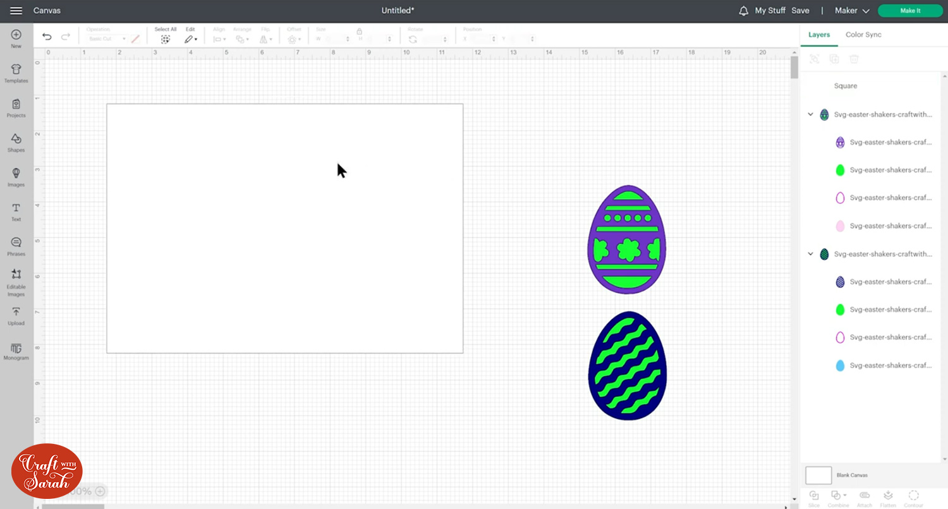This screenshot has height=509, width=948.
Task: Click the Canvas label in header
Action: (47, 11)
